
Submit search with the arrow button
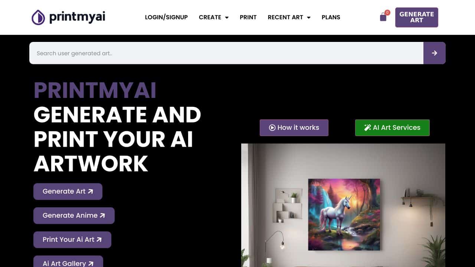point(434,53)
